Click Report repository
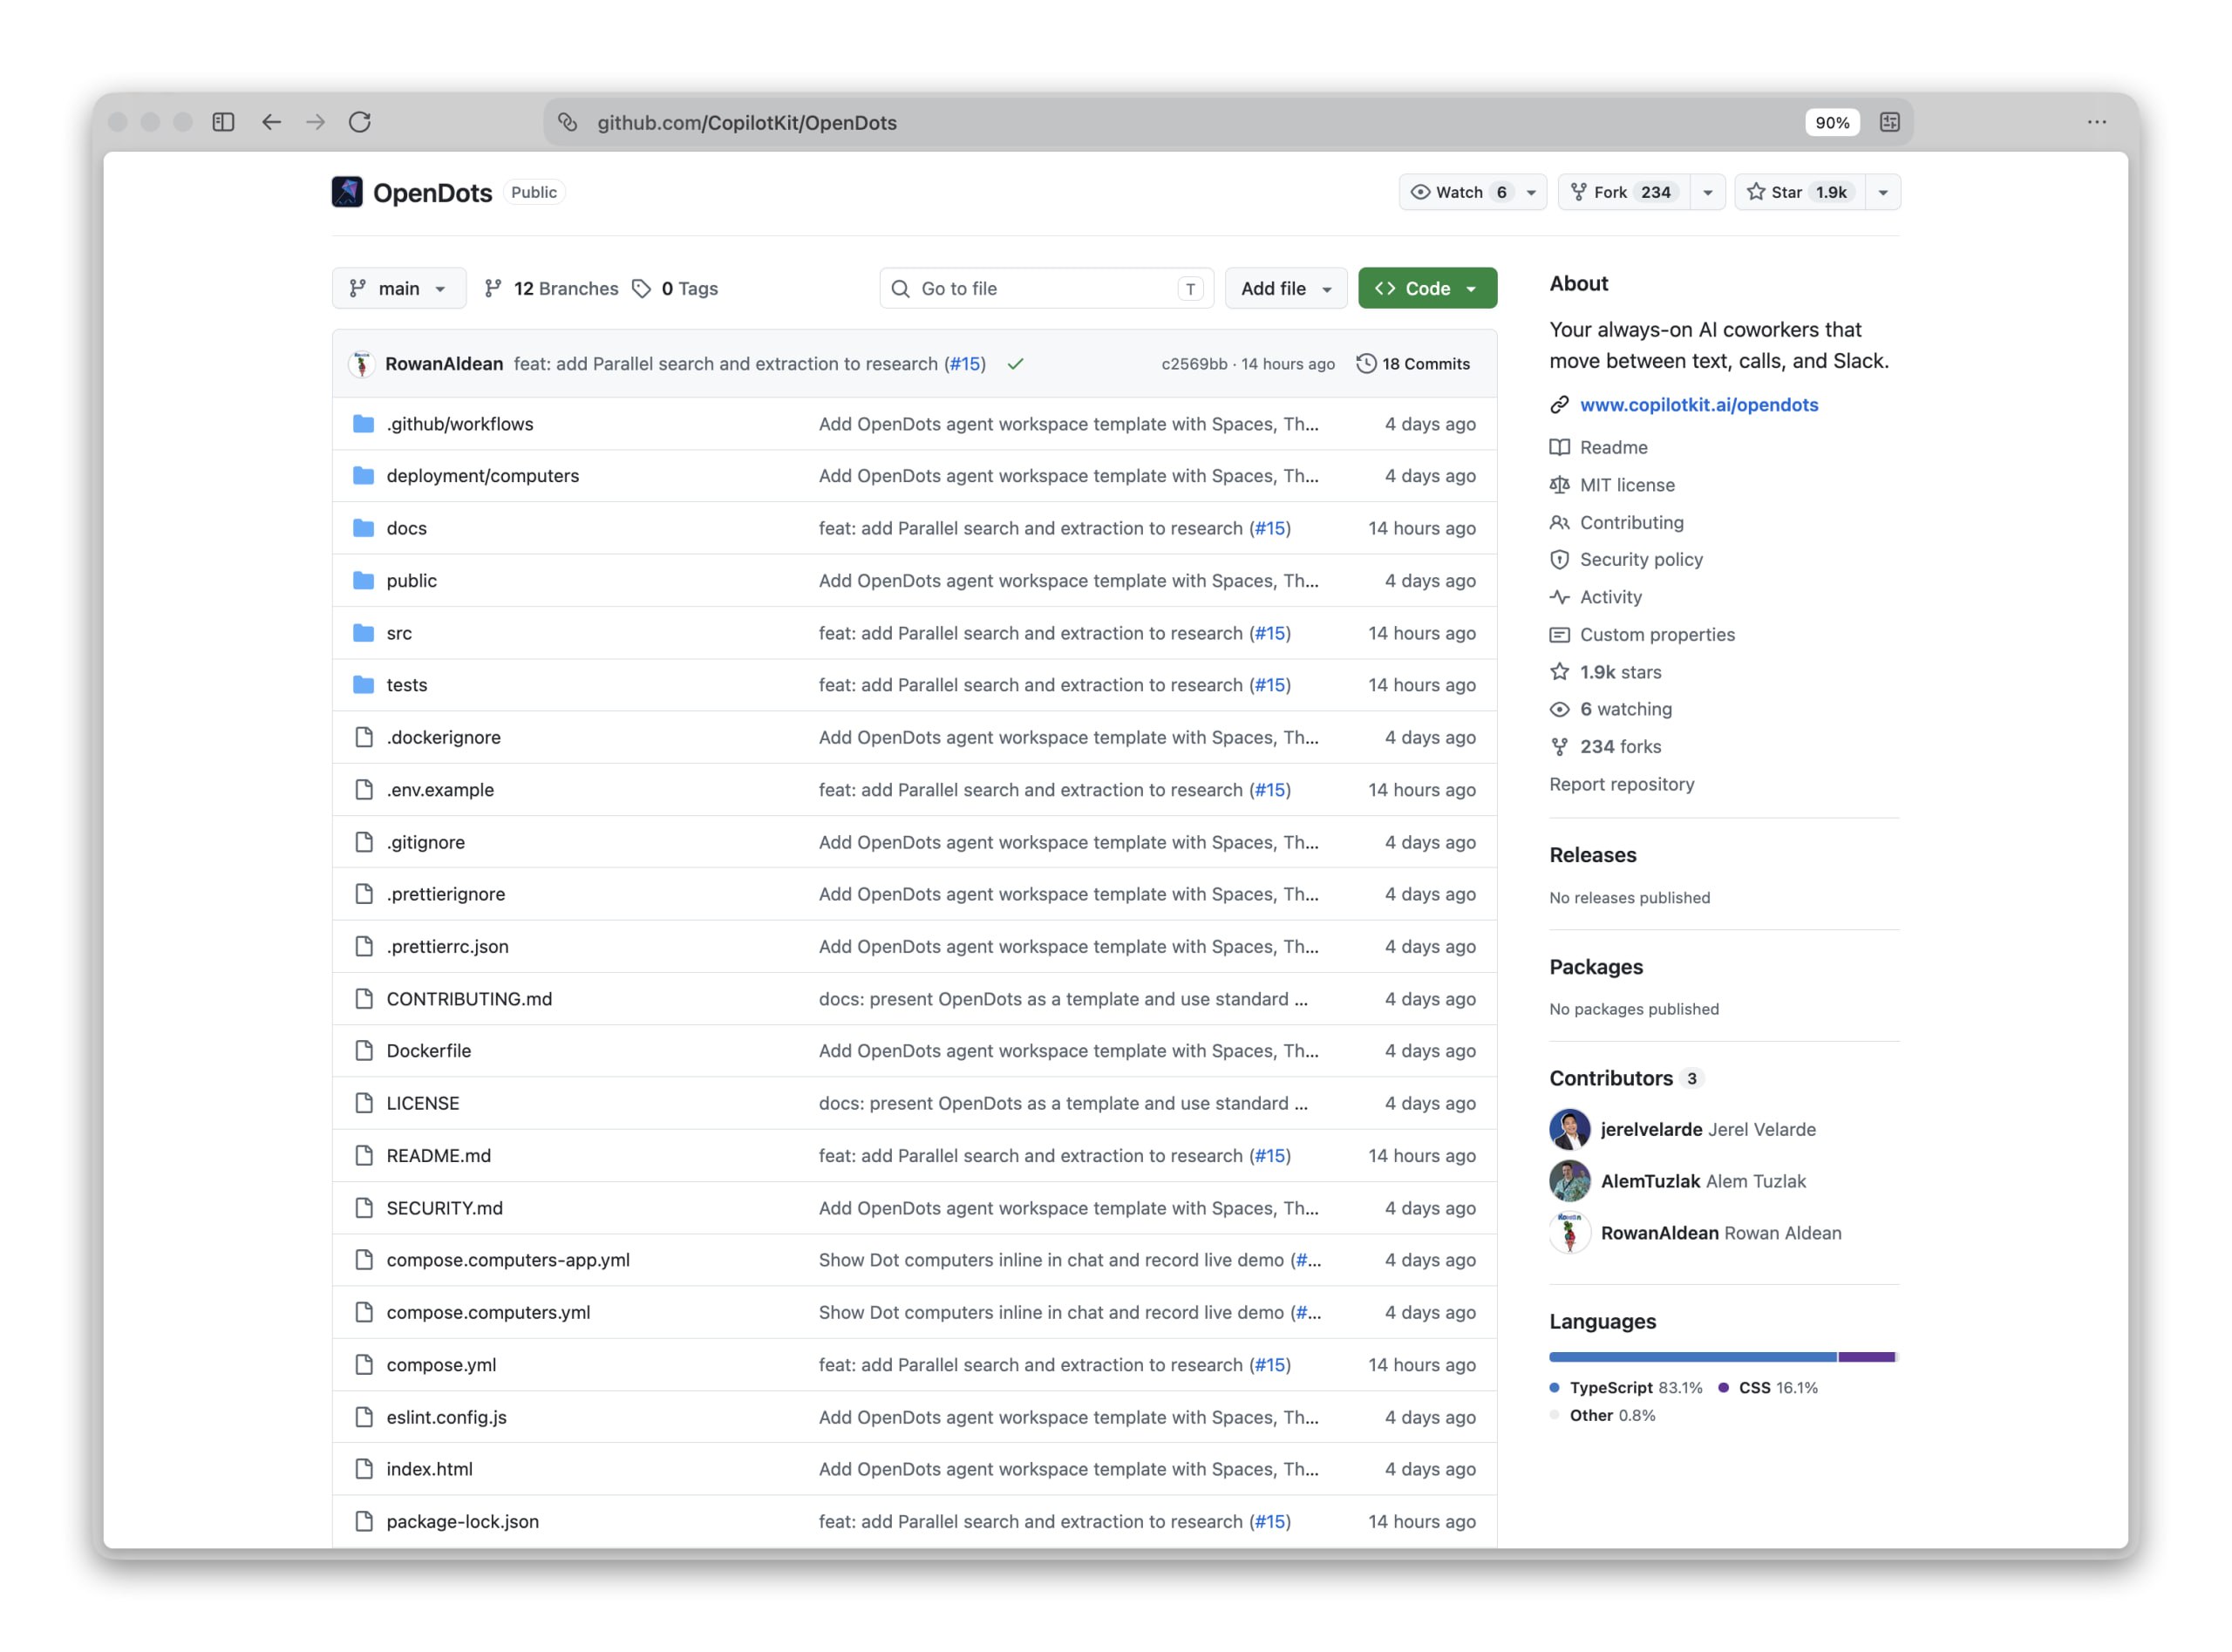This screenshot has height=1652, width=2232. (x=1621, y=784)
